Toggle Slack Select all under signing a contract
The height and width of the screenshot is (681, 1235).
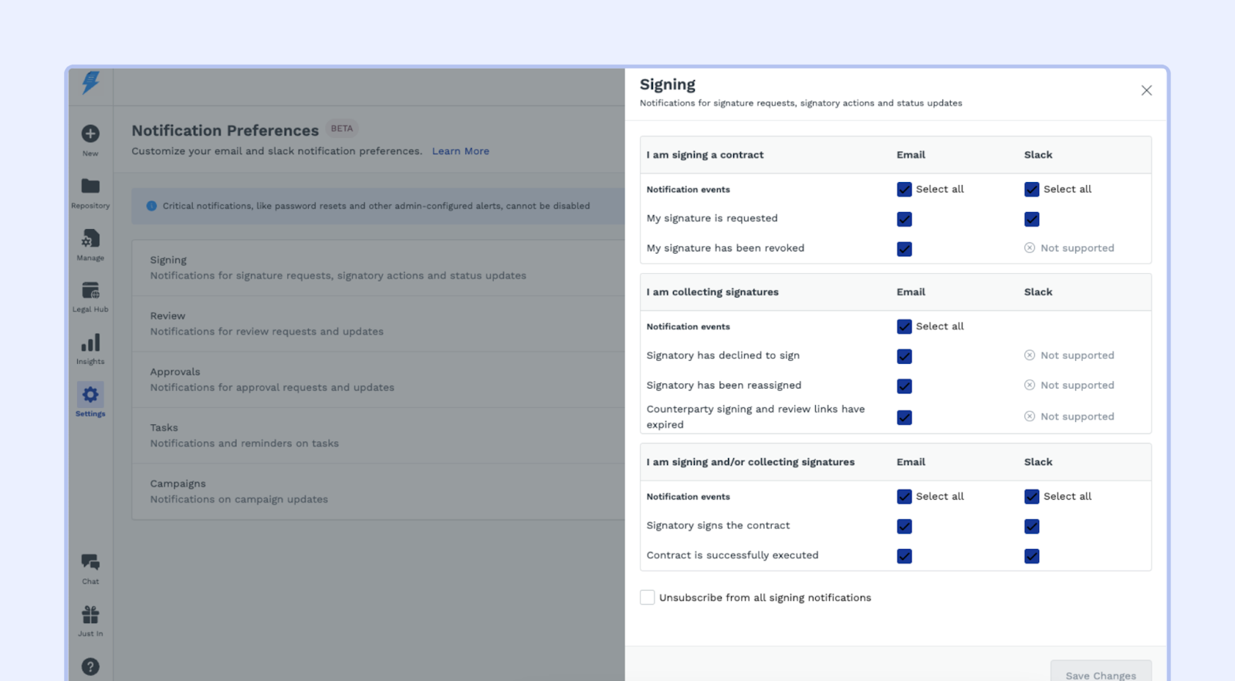(1032, 190)
